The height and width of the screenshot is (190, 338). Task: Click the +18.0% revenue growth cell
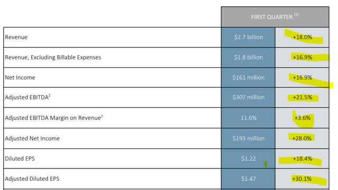coord(303,37)
